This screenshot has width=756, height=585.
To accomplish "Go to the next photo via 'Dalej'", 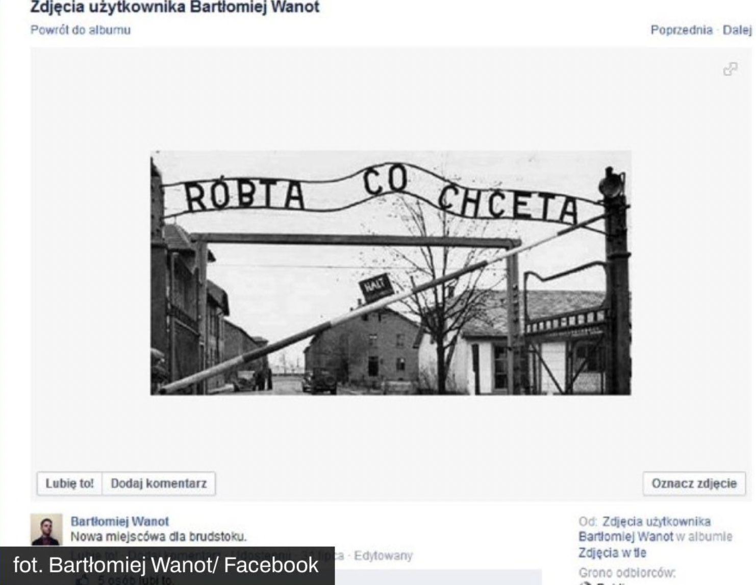I will coord(737,30).
